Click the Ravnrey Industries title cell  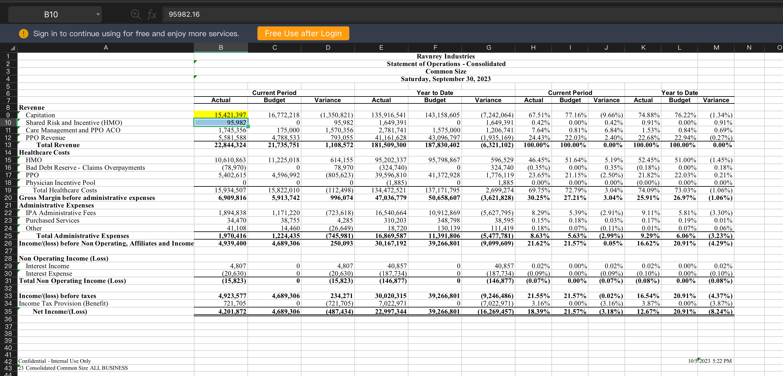445,56
